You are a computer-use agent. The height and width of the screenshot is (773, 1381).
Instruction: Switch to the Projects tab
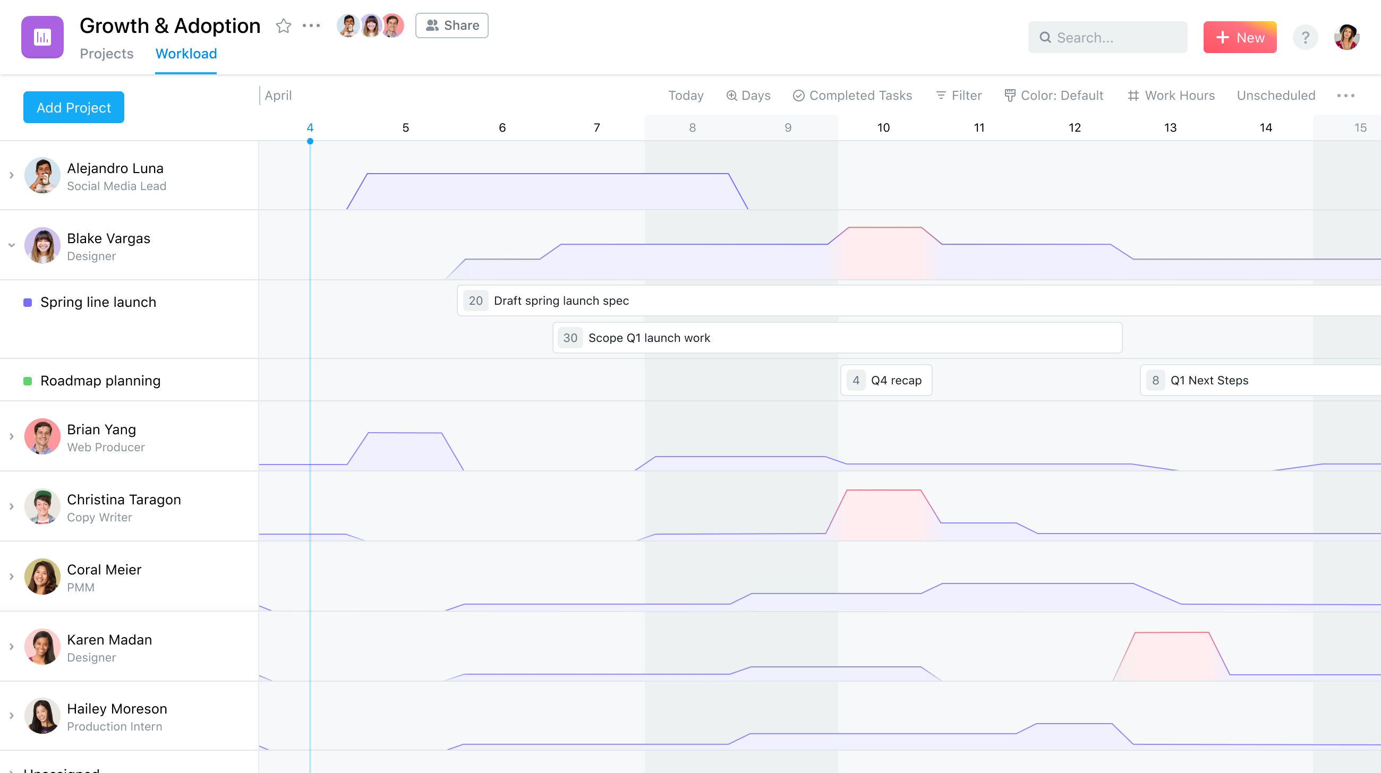(x=107, y=53)
